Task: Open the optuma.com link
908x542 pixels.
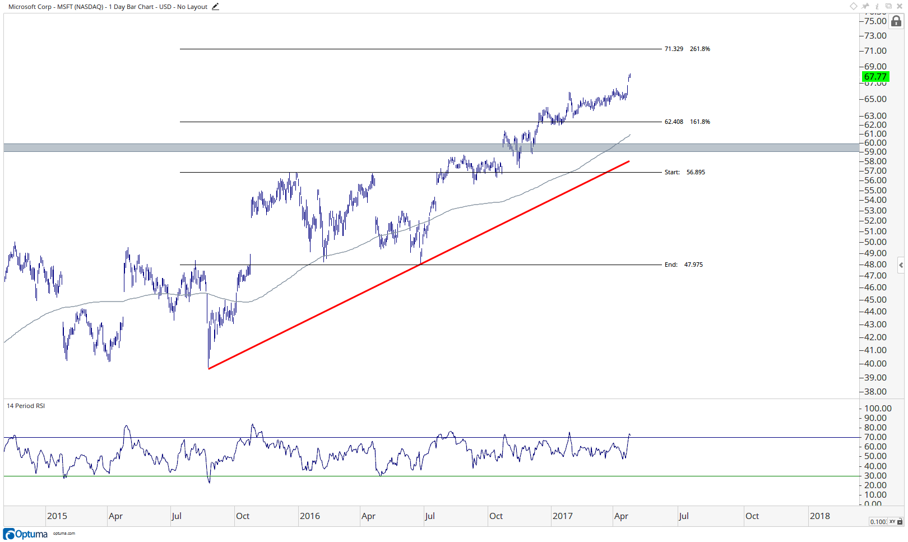Action: pyautogui.click(x=64, y=534)
